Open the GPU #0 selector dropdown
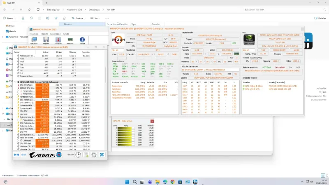The width and height of the screenshot is (329, 185). tap(249, 50)
